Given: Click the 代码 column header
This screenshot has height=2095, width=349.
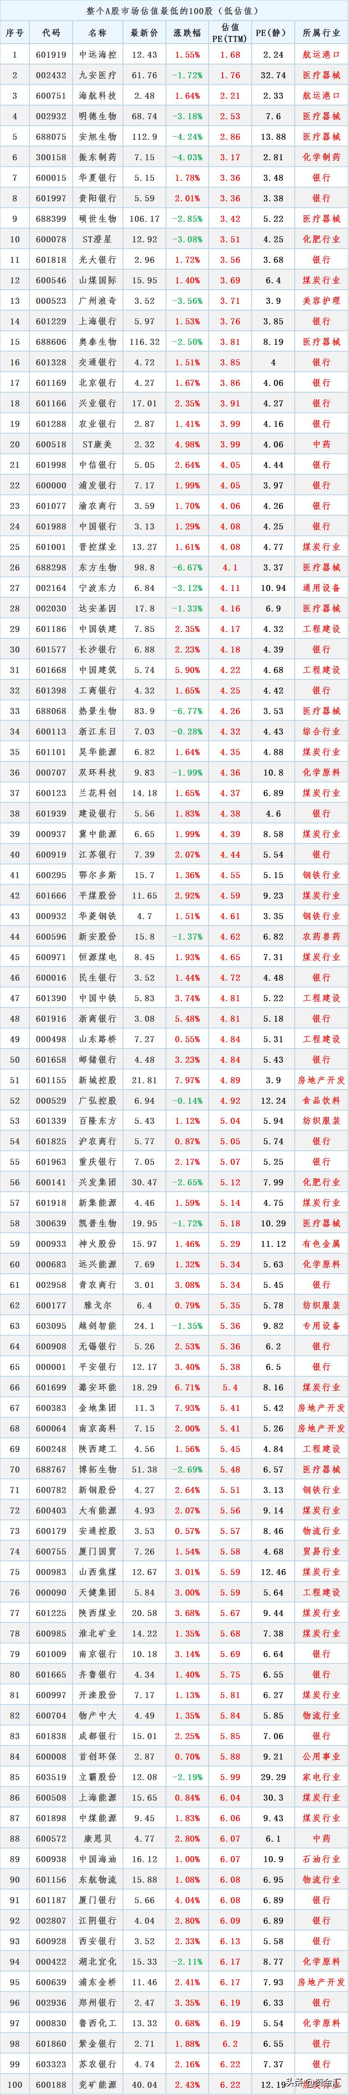Looking at the screenshot, I should pos(51,33).
